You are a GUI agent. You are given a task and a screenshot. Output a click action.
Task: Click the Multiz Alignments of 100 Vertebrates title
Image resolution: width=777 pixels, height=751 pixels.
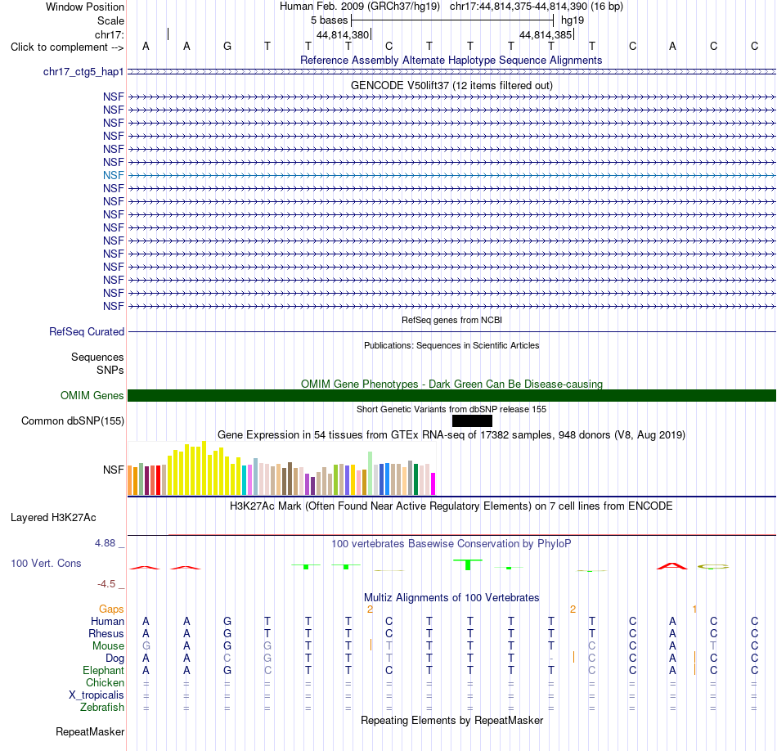click(451, 598)
